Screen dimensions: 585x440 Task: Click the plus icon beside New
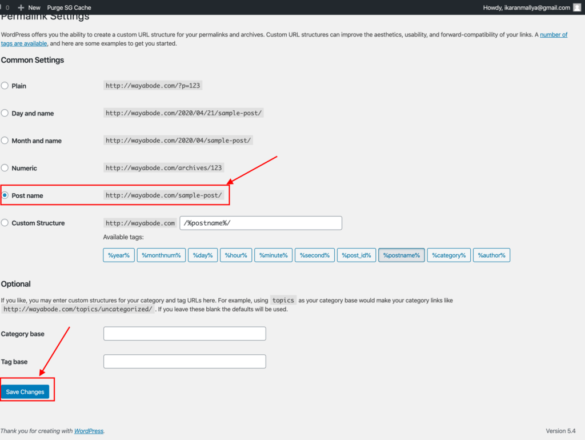point(21,7)
